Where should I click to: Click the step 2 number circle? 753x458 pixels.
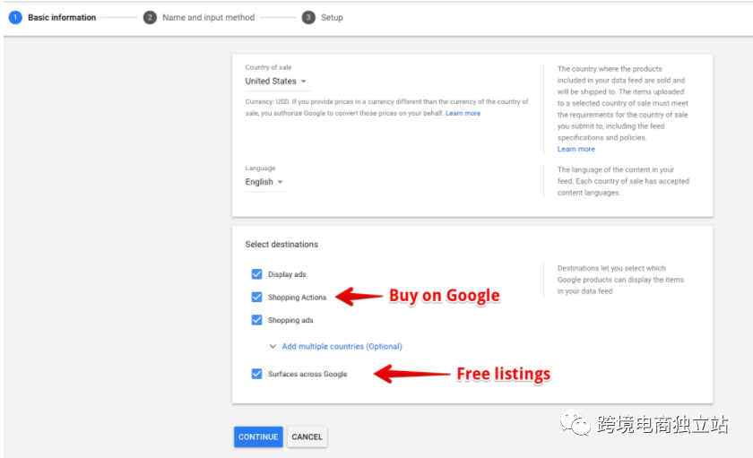[150, 17]
